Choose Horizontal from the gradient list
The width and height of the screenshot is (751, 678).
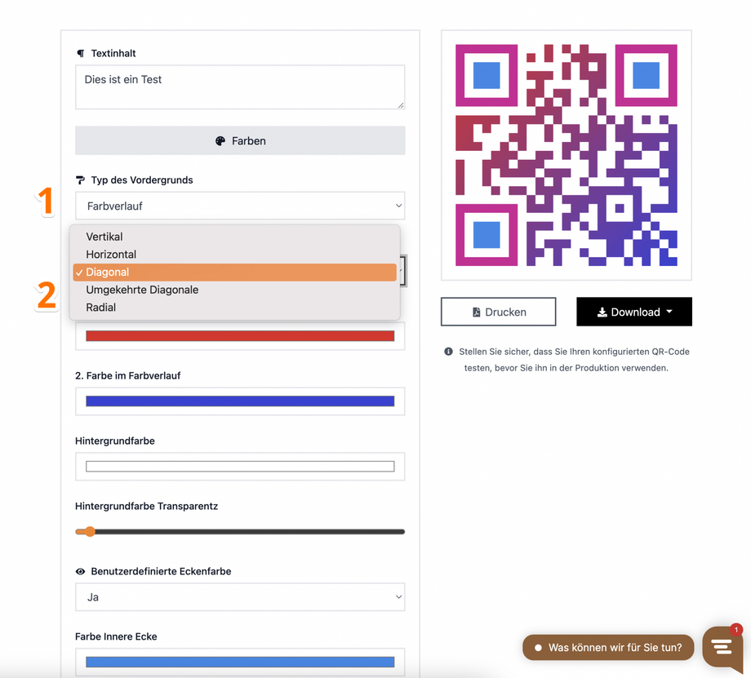111,255
